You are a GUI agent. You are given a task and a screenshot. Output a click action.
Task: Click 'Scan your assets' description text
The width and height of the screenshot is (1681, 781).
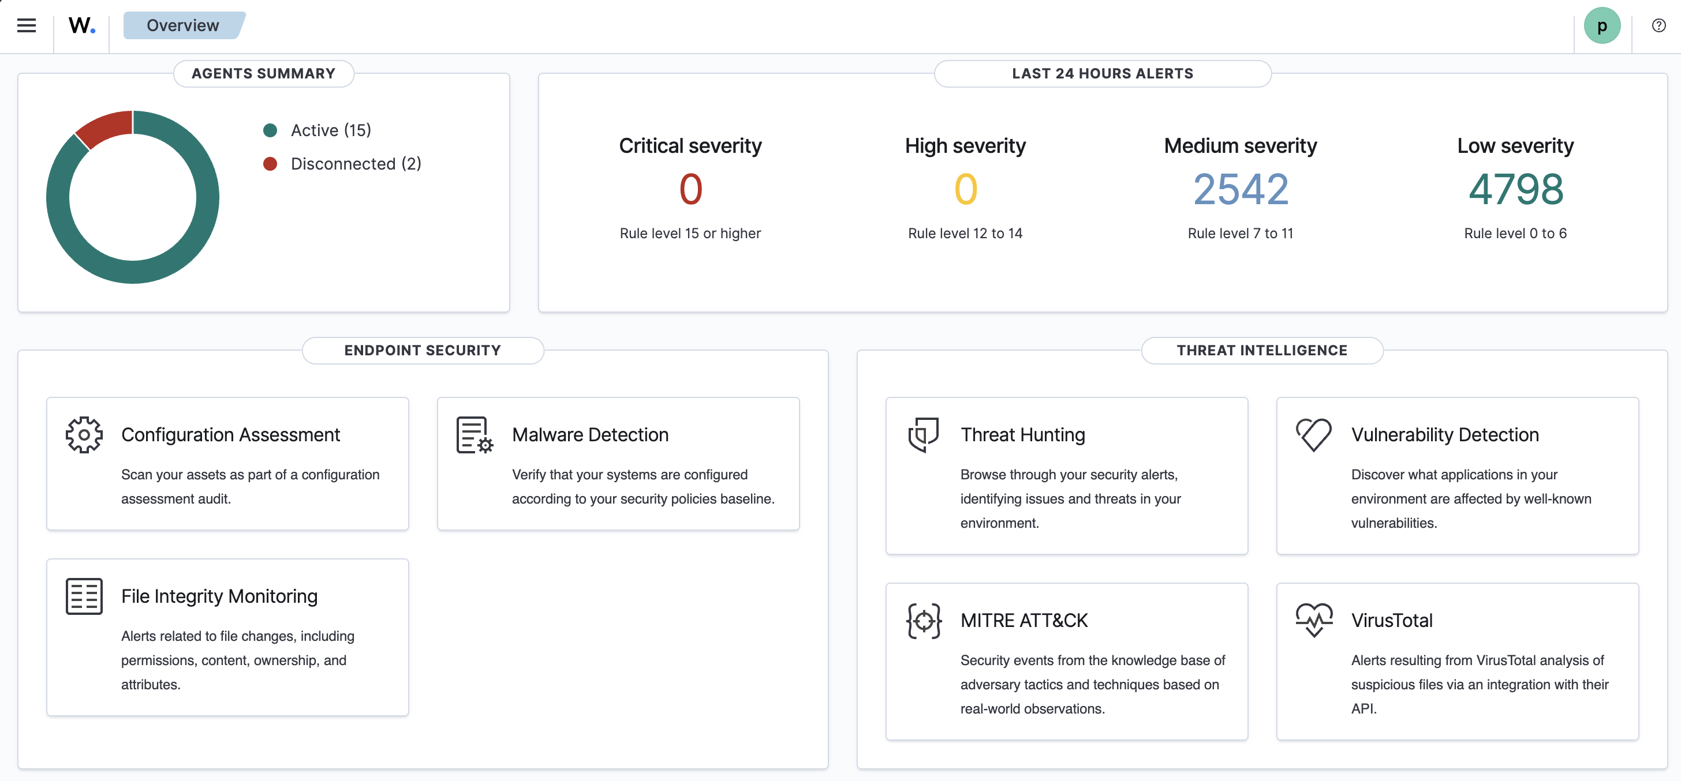click(x=251, y=486)
